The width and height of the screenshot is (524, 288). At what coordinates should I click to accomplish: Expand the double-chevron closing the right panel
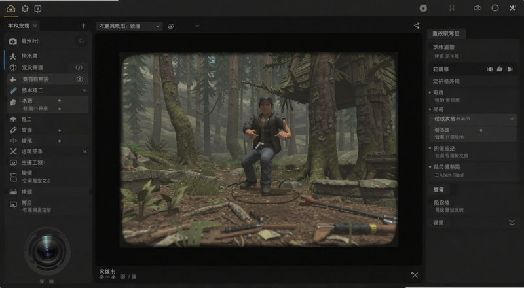click(x=512, y=223)
